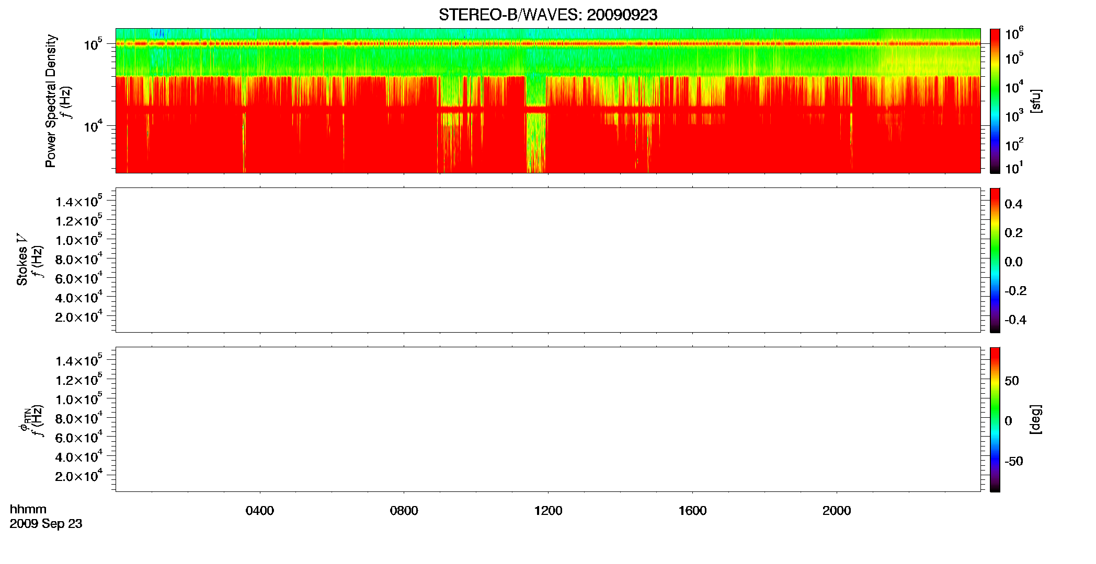Click the empty Stokes V plot panel
Image resolution: width=1096 pixels, height=564 pixels.
coord(547,260)
